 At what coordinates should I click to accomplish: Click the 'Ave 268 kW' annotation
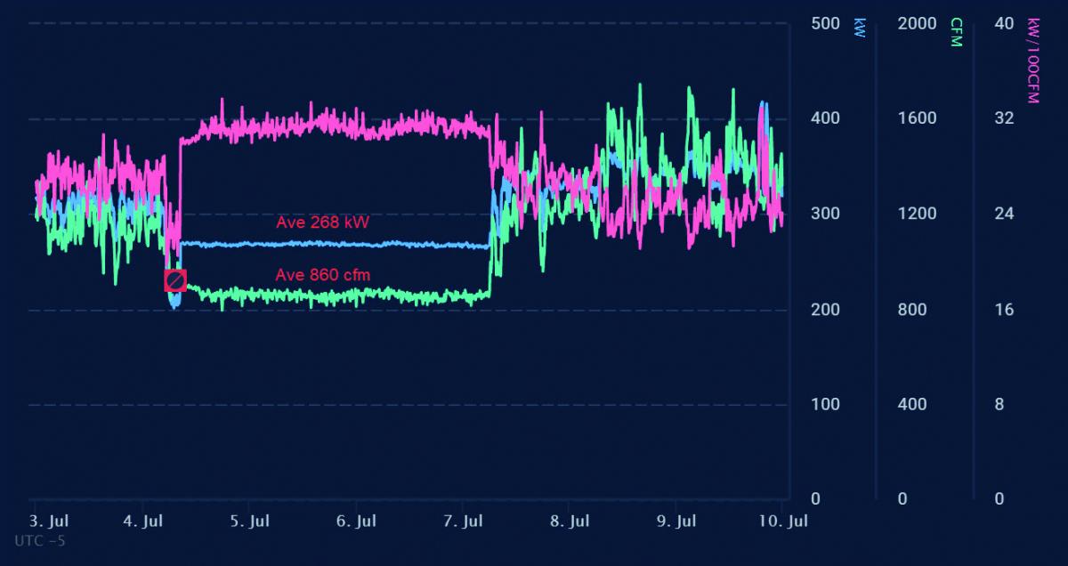(x=322, y=222)
